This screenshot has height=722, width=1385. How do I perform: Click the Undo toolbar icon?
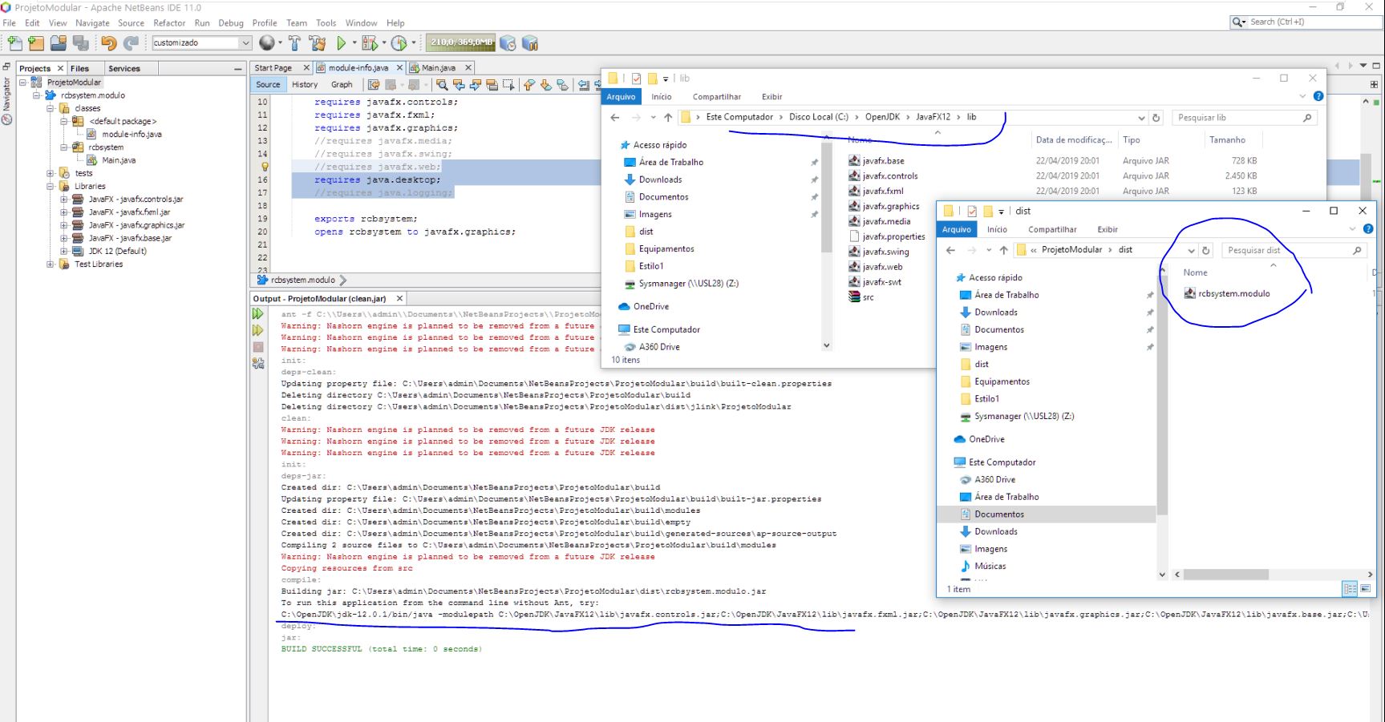click(x=109, y=43)
